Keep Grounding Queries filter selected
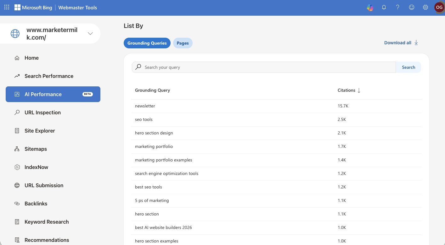Viewport: 445px width, 245px height. [x=147, y=43]
